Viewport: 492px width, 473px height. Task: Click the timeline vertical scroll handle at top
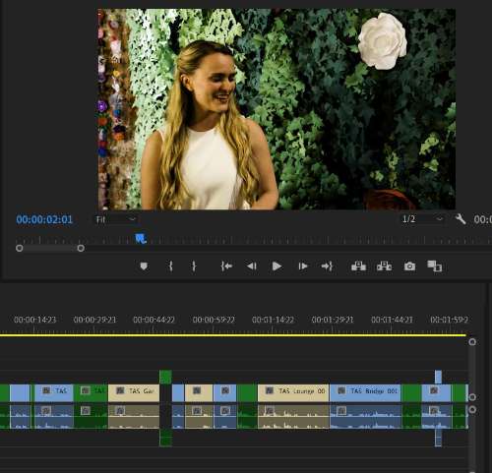472,342
